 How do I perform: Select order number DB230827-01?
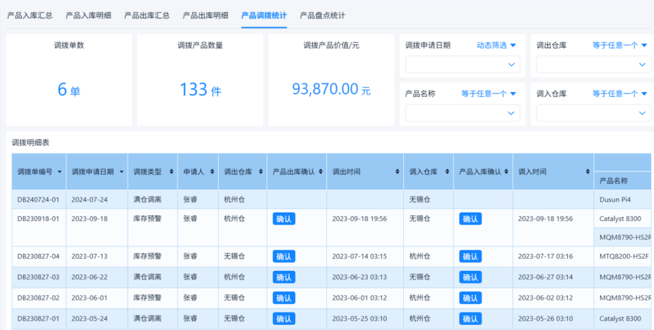[38, 319]
